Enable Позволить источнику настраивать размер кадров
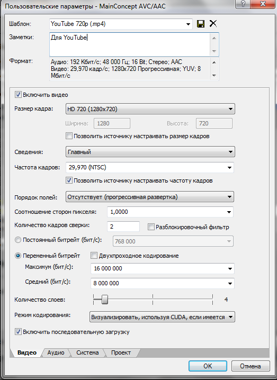The height and width of the screenshot is (380, 277). click(x=69, y=136)
